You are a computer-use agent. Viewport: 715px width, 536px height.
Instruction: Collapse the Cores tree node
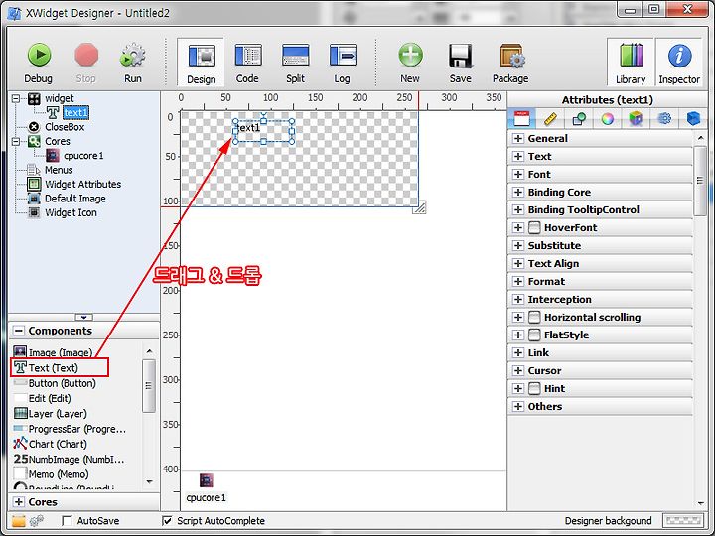click(x=16, y=141)
